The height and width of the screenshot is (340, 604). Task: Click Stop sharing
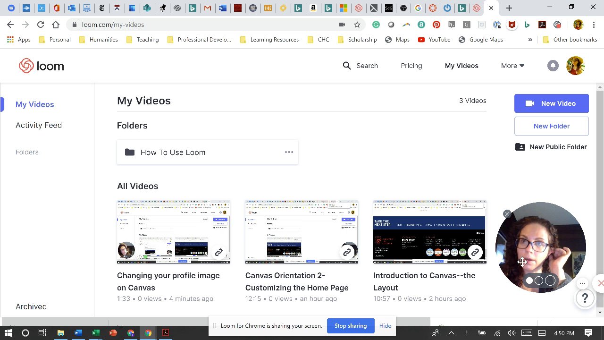coord(351,326)
